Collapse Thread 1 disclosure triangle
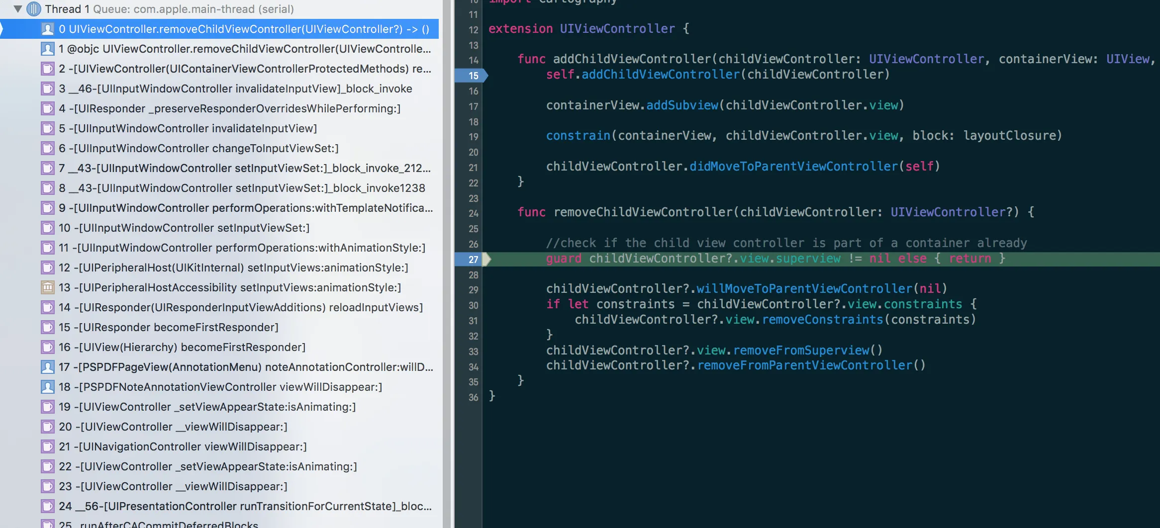Screen dimensions: 1160x528 pos(18,9)
